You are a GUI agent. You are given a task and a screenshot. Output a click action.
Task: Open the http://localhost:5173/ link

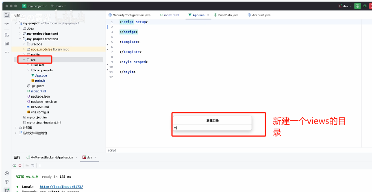point(61,187)
